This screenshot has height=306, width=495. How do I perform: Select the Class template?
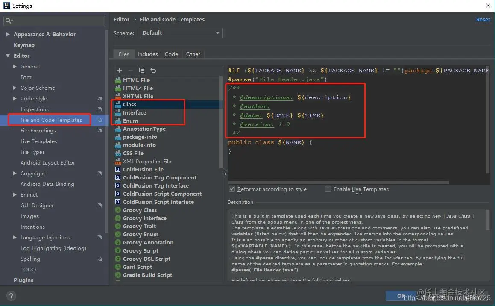[x=130, y=105]
